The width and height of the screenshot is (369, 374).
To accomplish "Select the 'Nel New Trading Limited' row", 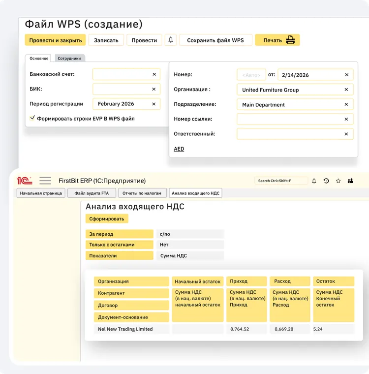I will (131, 329).
